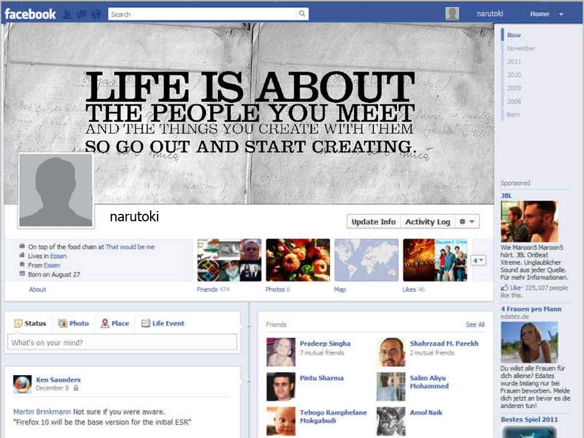
Task: Jump to Born on timeline
Action: 513,114
